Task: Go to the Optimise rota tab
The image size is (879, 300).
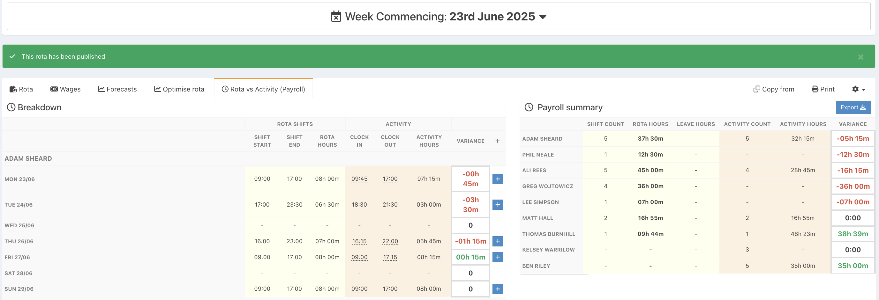Action: 179,89
